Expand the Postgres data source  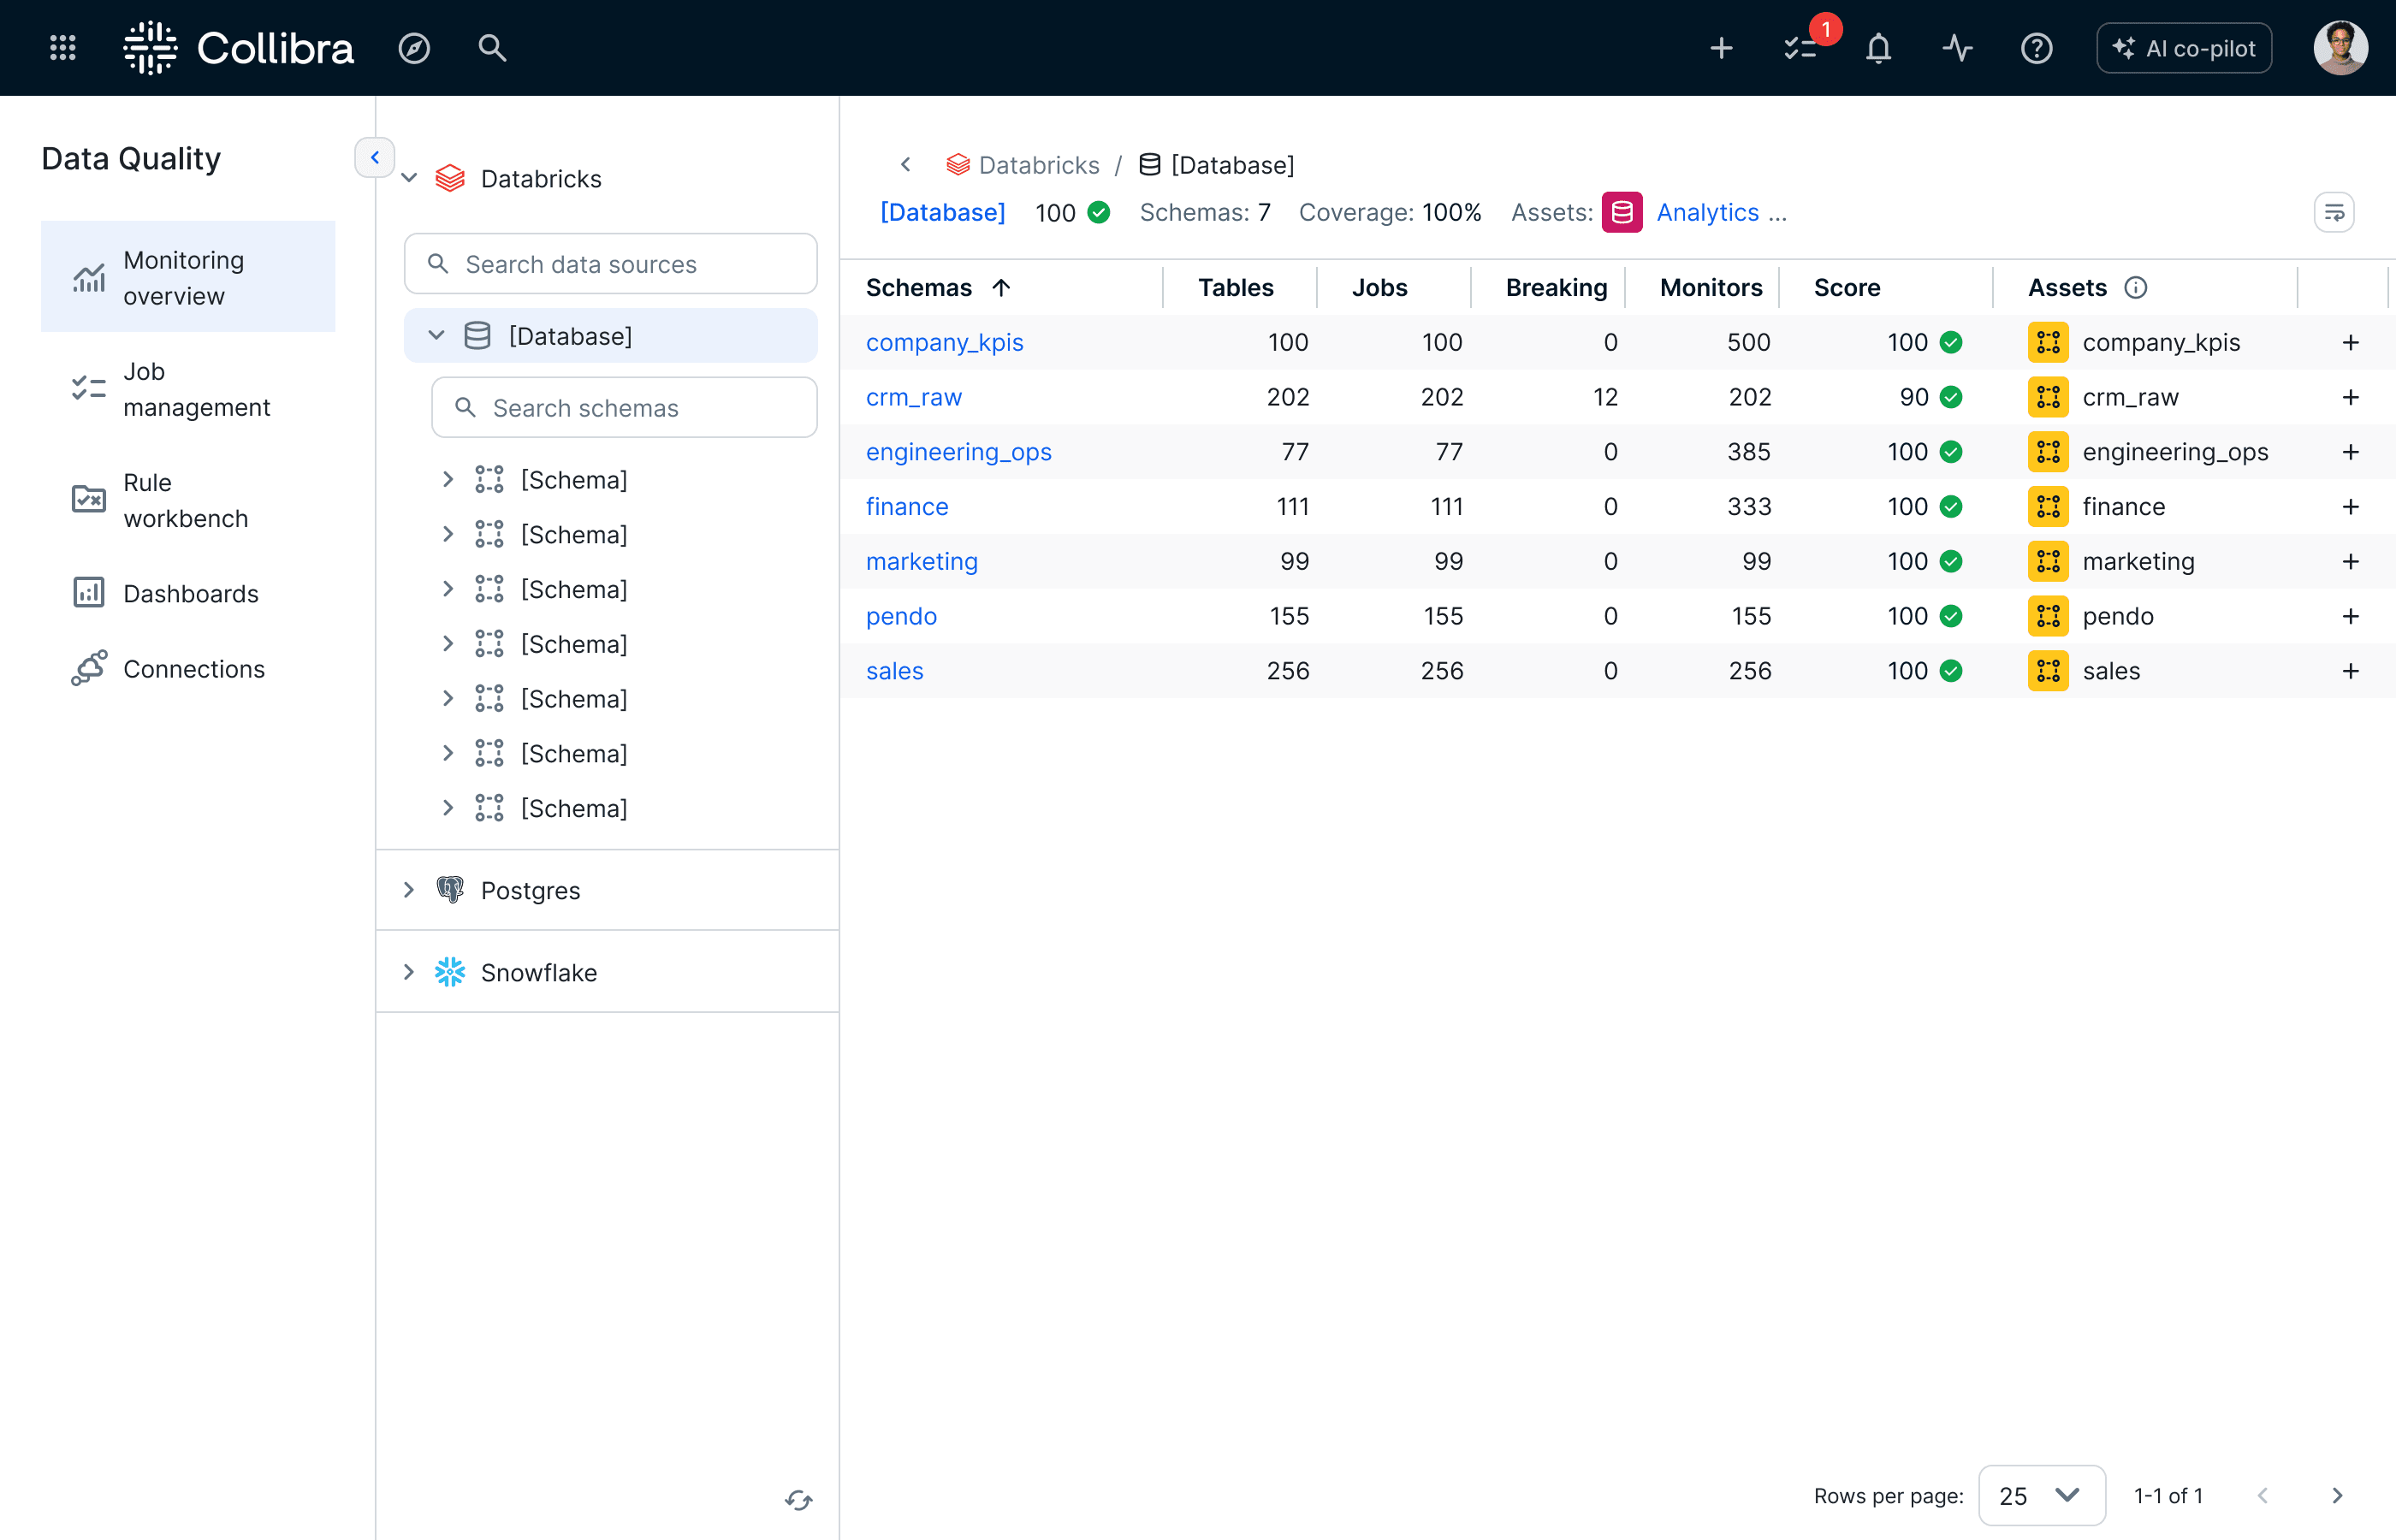click(x=409, y=890)
